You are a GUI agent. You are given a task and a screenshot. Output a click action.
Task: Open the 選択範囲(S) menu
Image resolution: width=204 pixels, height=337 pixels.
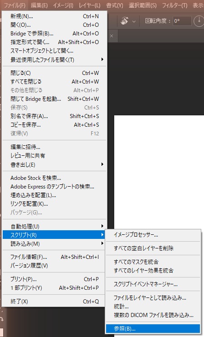pos(142,5)
